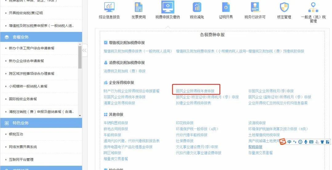Open 增值税及附加税费申报表（一般纳税人适.. sidebar item
Viewport: 332px width, 170px height.
41,26
